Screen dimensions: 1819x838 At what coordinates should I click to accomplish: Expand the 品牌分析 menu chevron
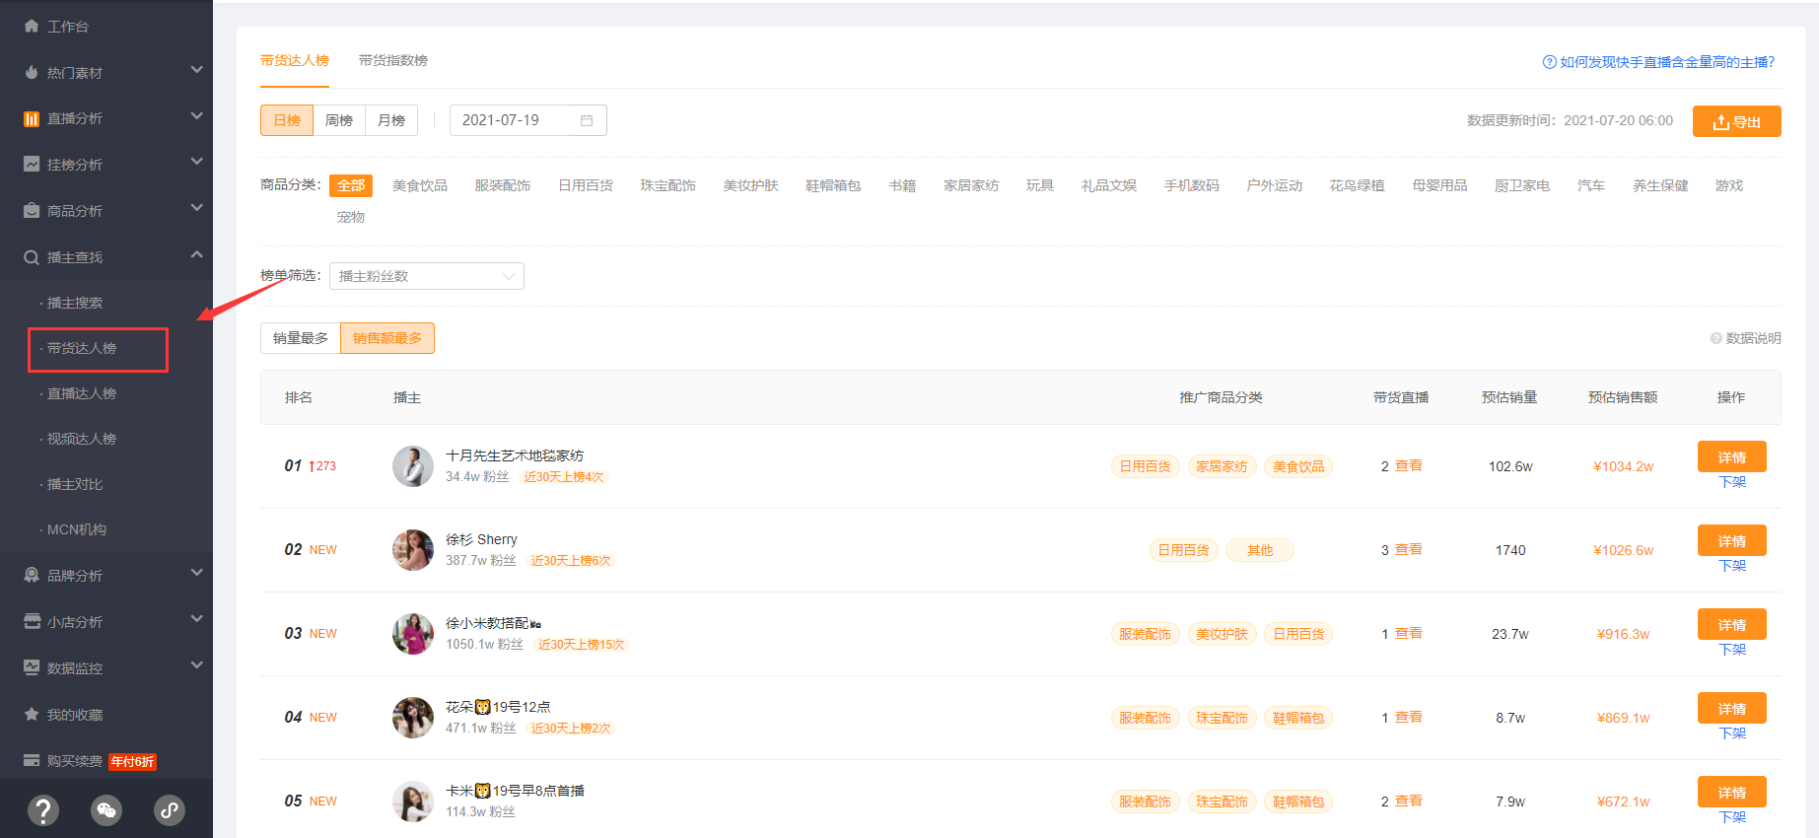[196, 573]
